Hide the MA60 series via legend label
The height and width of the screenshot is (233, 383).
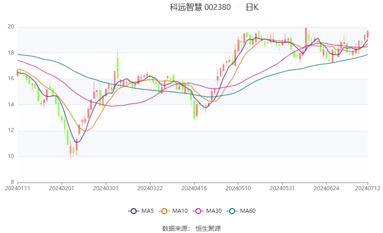[248, 210]
